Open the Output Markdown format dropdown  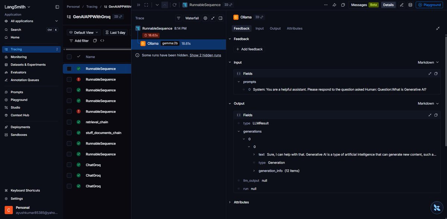pos(428,104)
